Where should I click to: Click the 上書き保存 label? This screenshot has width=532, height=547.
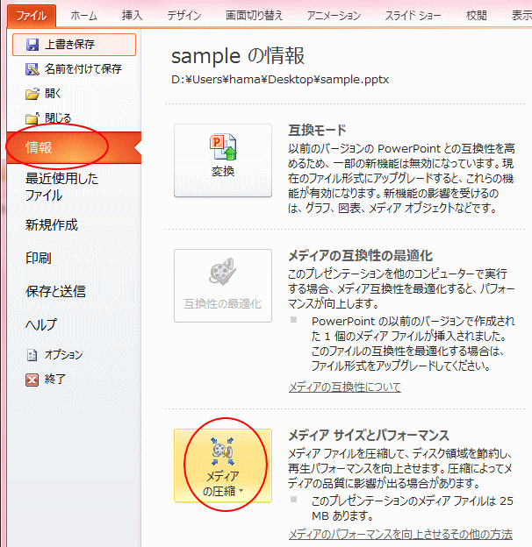[70, 45]
